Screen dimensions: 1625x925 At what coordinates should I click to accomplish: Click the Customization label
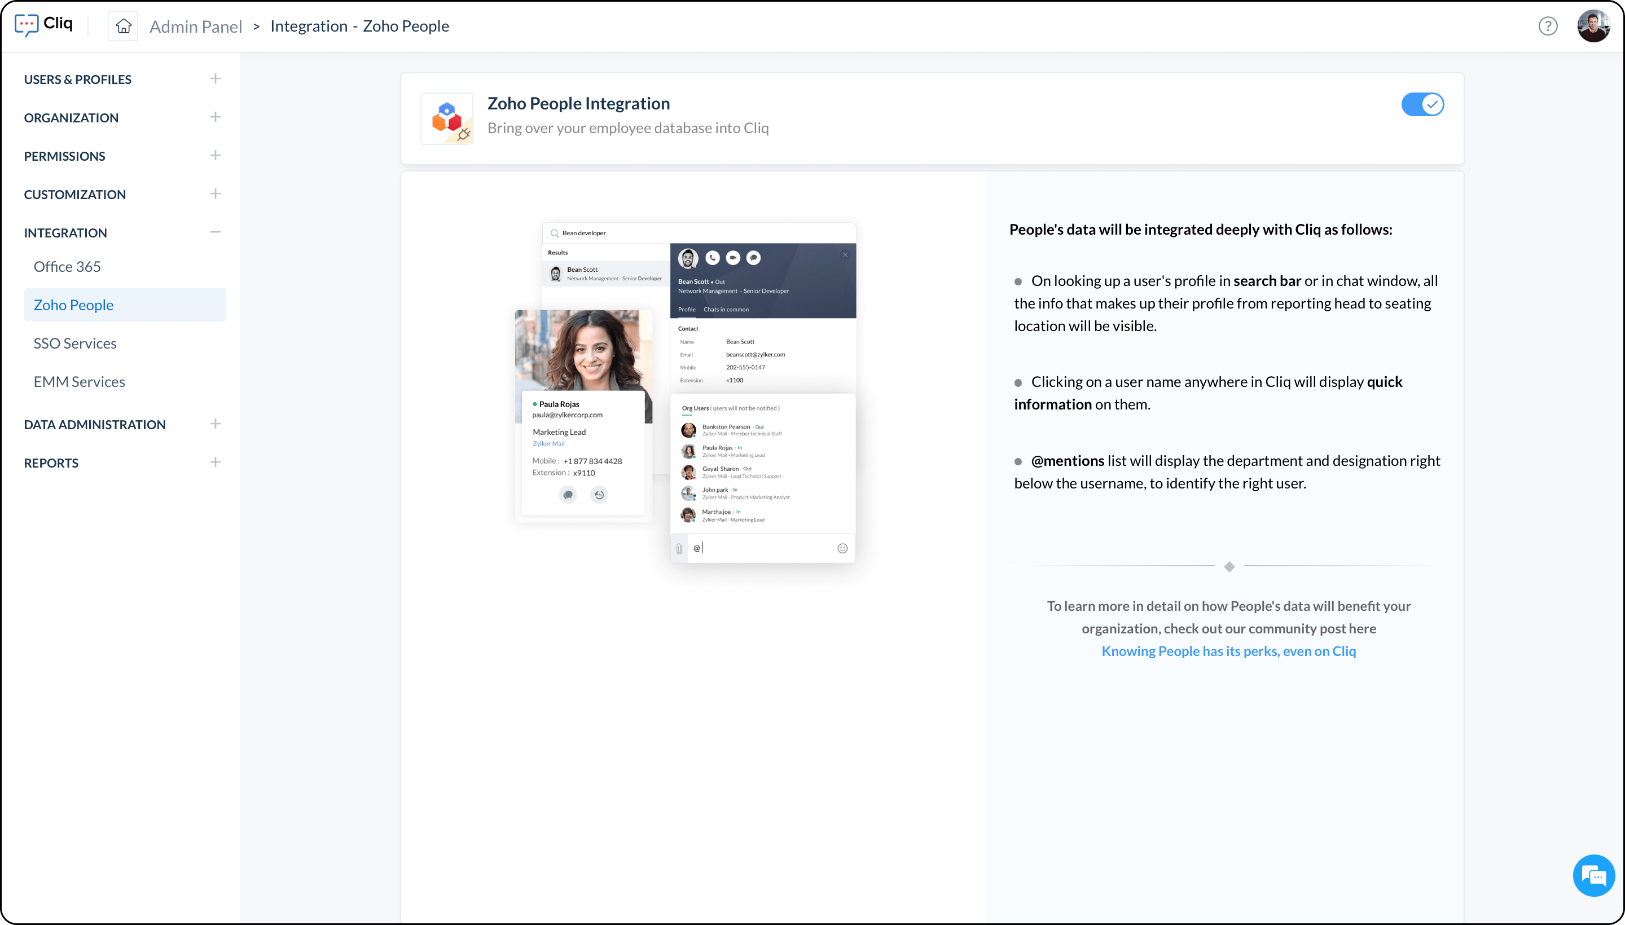pos(75,195)
